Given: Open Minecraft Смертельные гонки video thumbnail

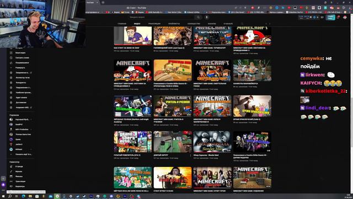Looking at the screenshot, I should 212,70.
